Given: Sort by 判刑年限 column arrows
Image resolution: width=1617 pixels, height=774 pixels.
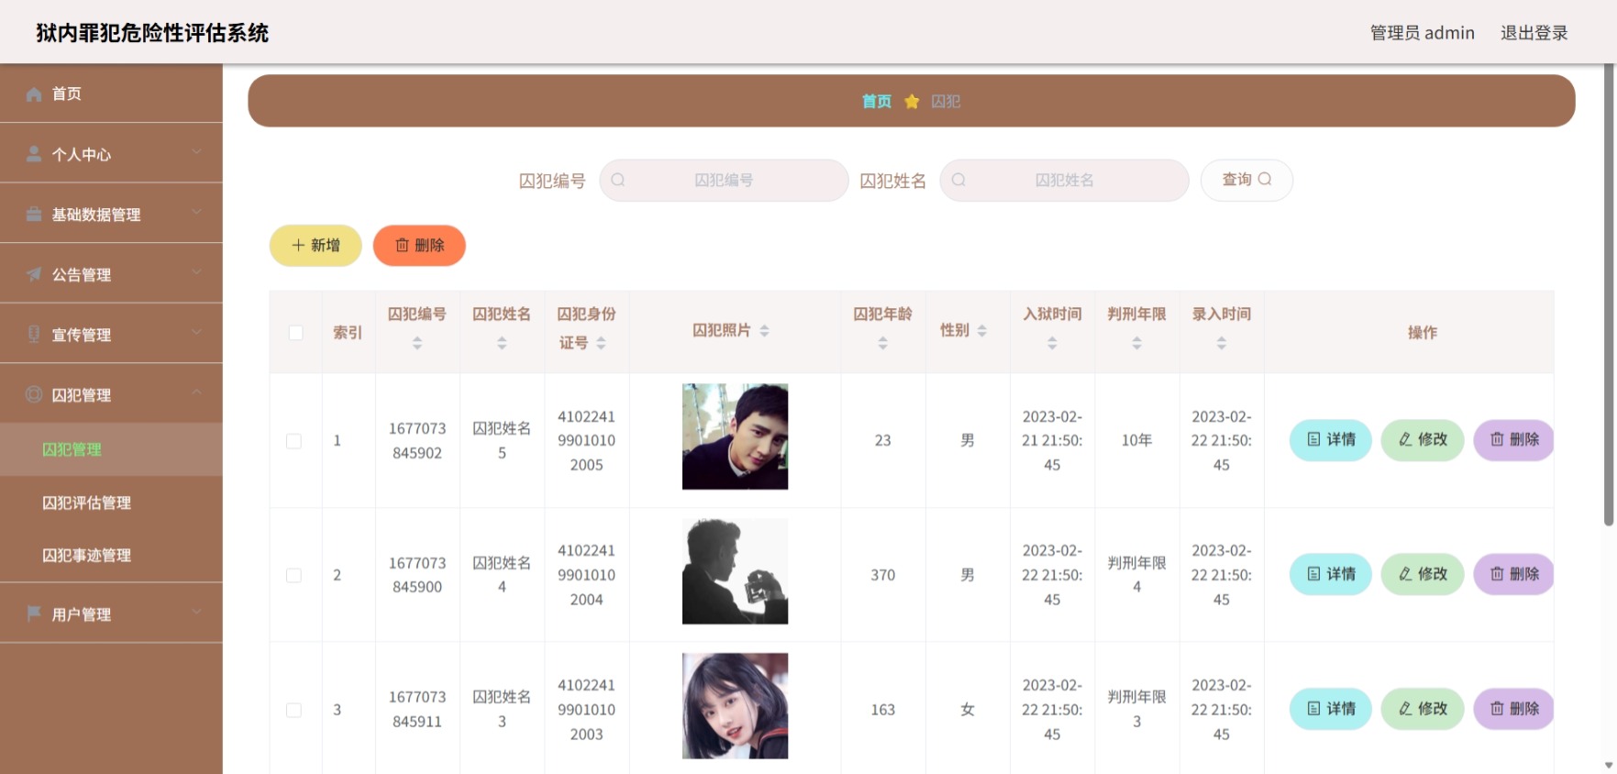Looking at the screenshot, I should coord(1136,343).
